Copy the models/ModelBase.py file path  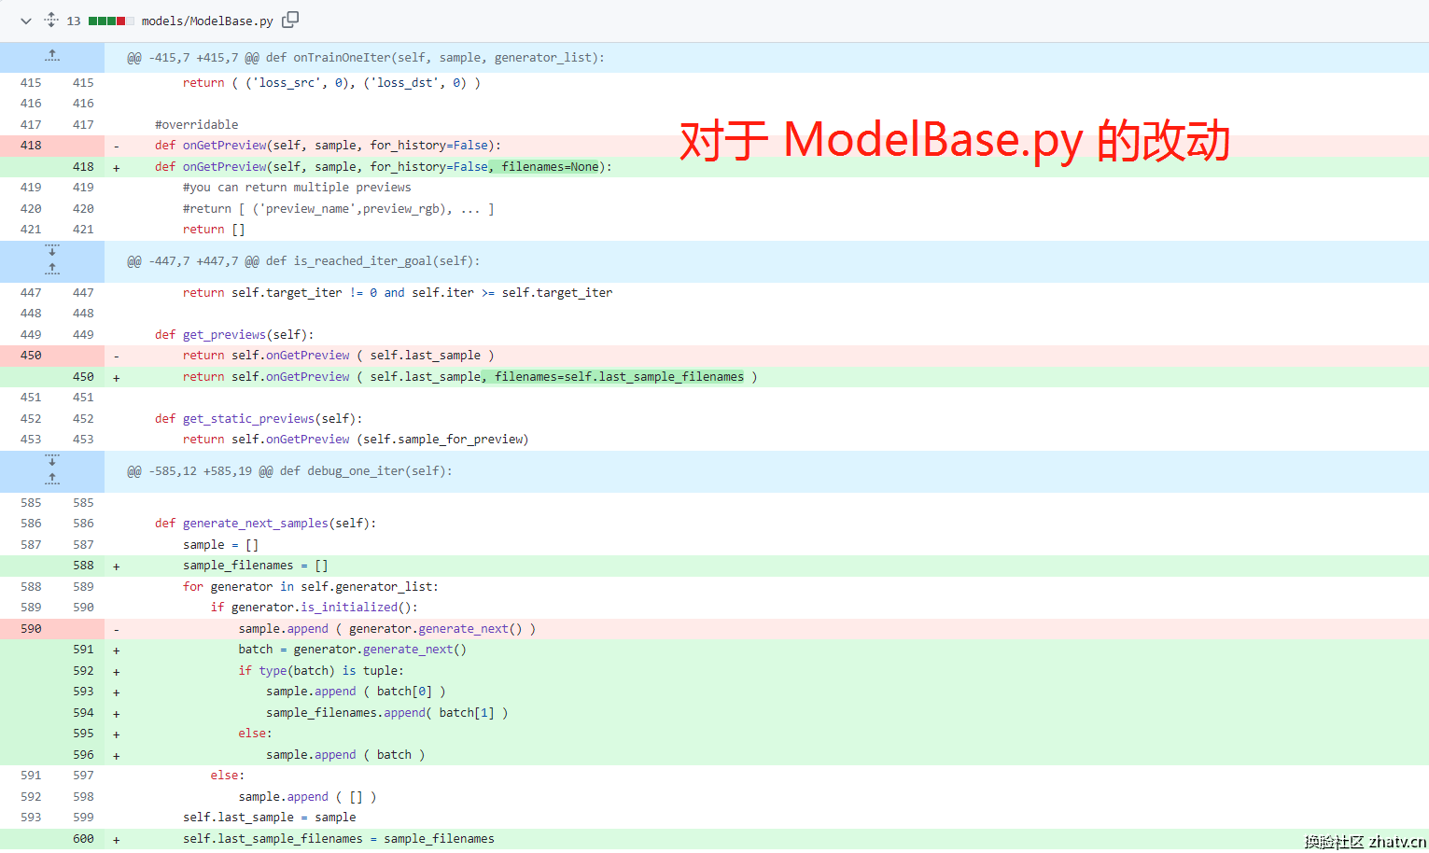(290, 20)
